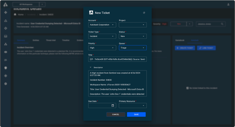Click inside the Description text area
235x127 pixels.
coord(117,83)
